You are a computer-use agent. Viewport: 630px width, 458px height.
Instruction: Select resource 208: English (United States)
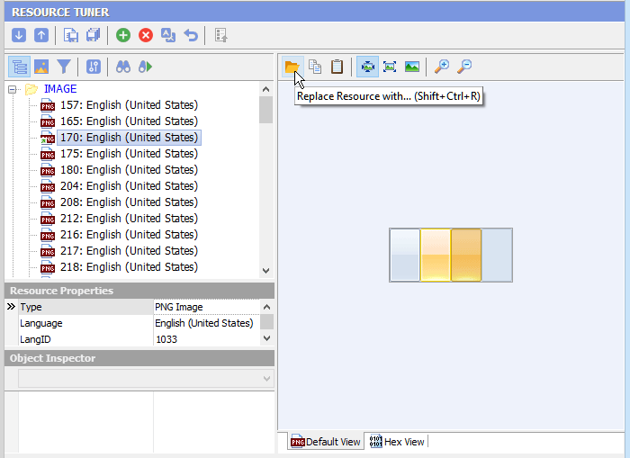click(129, 202)
